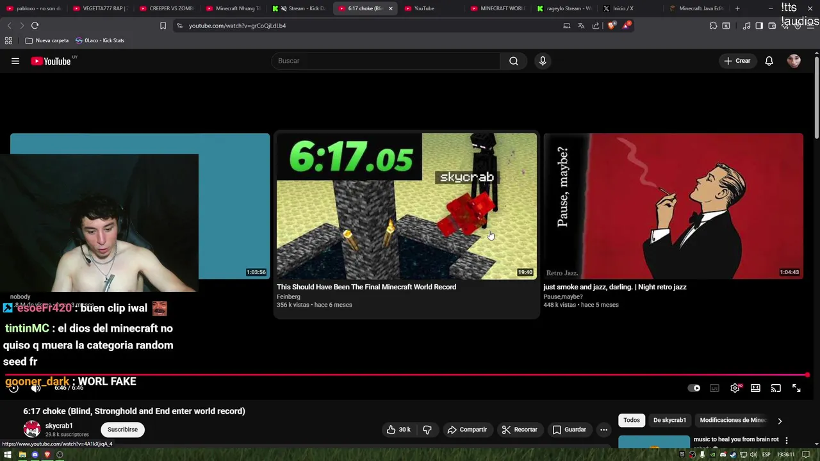
Task: Open translate page icon in address bar
Action: (x=581, y=26)
